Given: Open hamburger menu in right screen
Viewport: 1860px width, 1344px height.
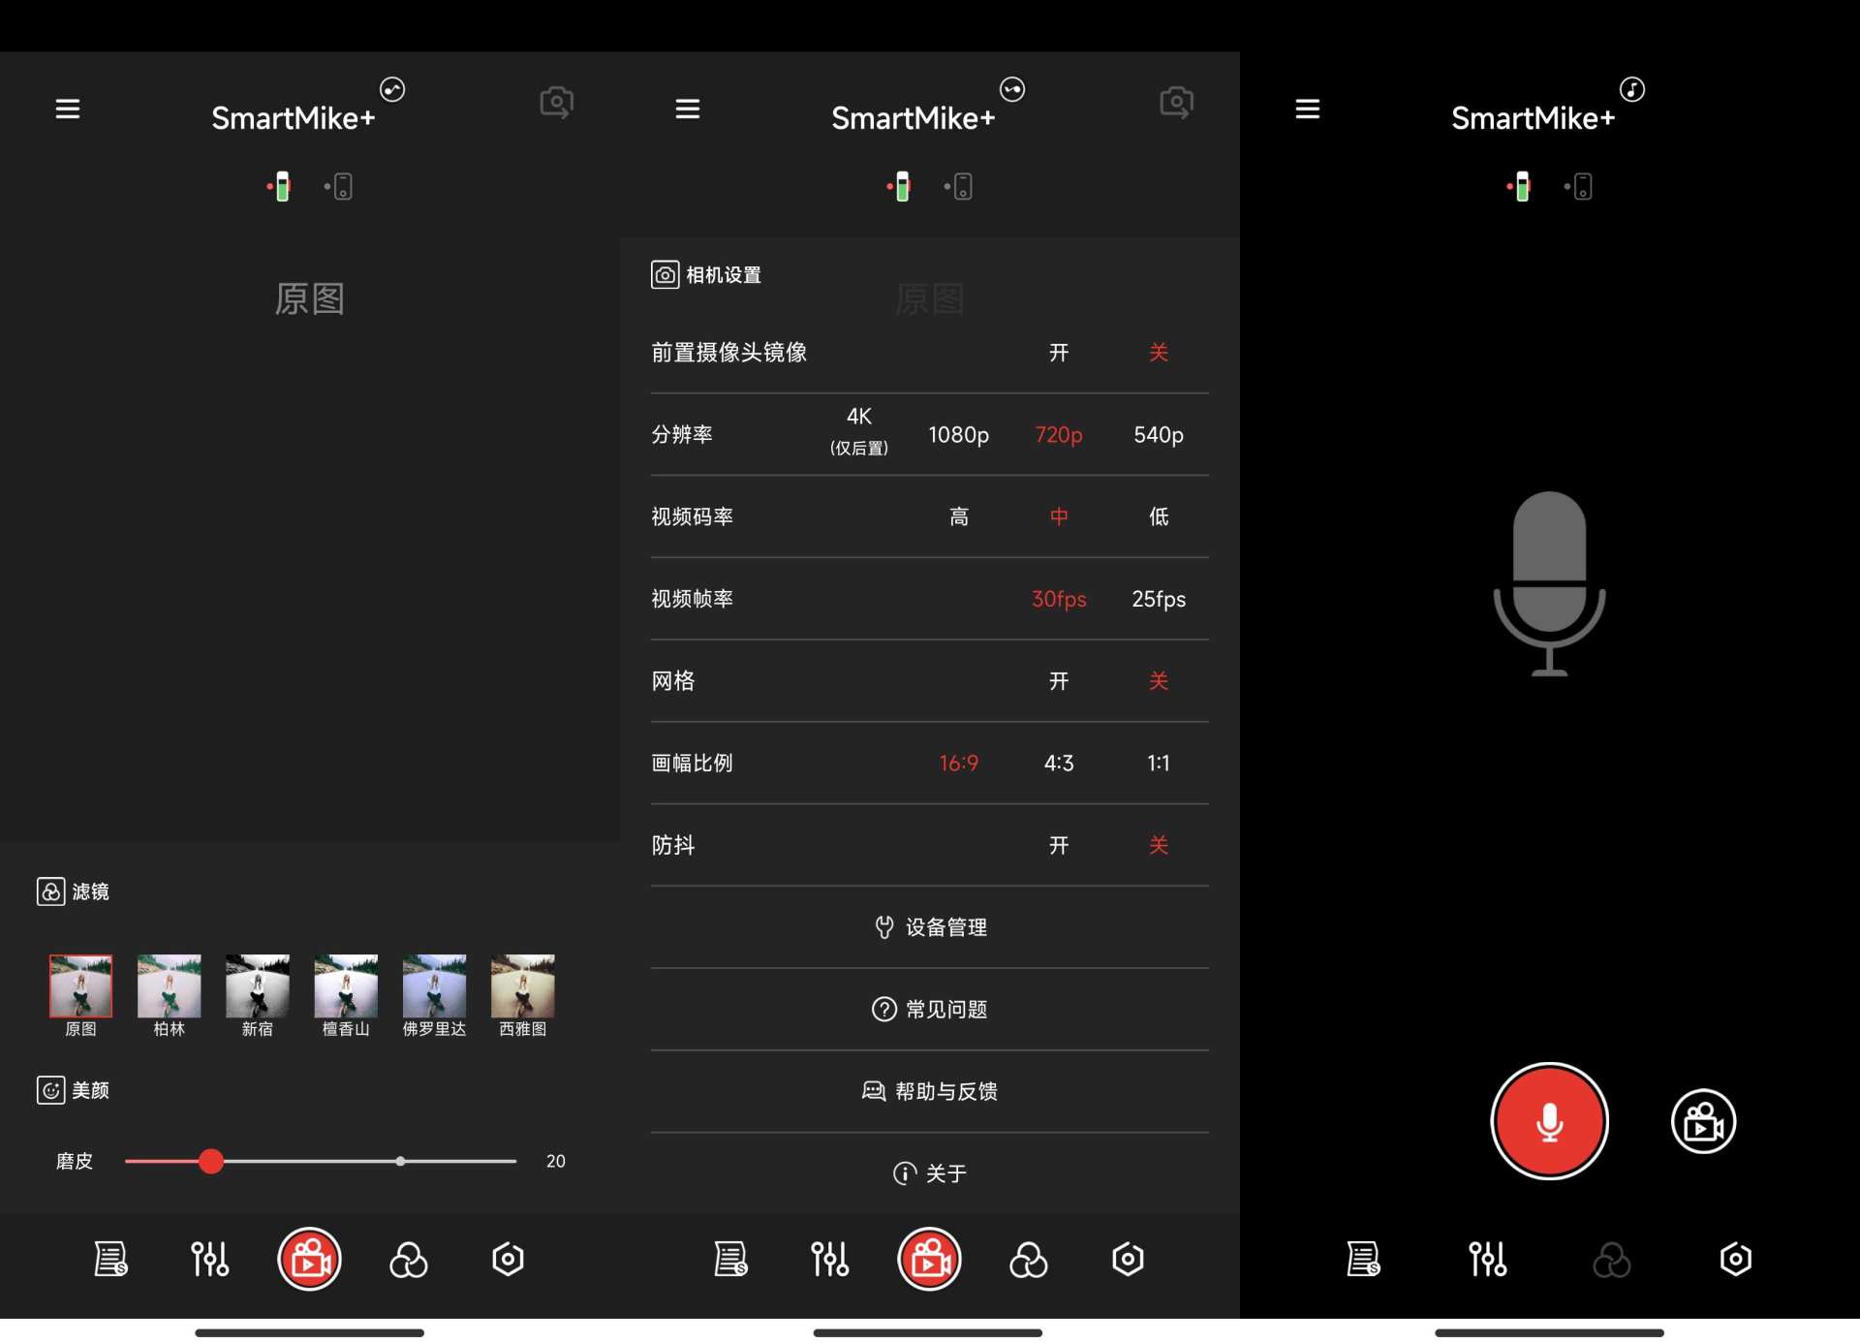Looking at the screenshot, I should [1308, 109].
